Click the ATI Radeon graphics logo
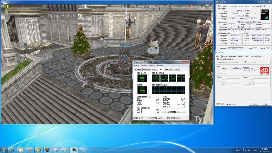The height and width of the screenshot is (153, 272). [x=265, y=71]
